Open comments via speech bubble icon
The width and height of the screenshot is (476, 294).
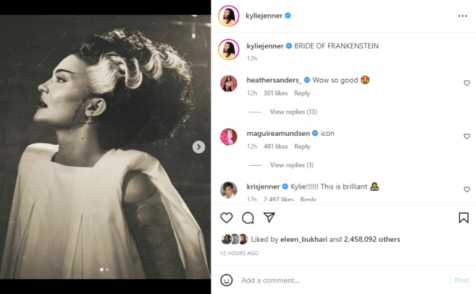(x=248, y=218)
